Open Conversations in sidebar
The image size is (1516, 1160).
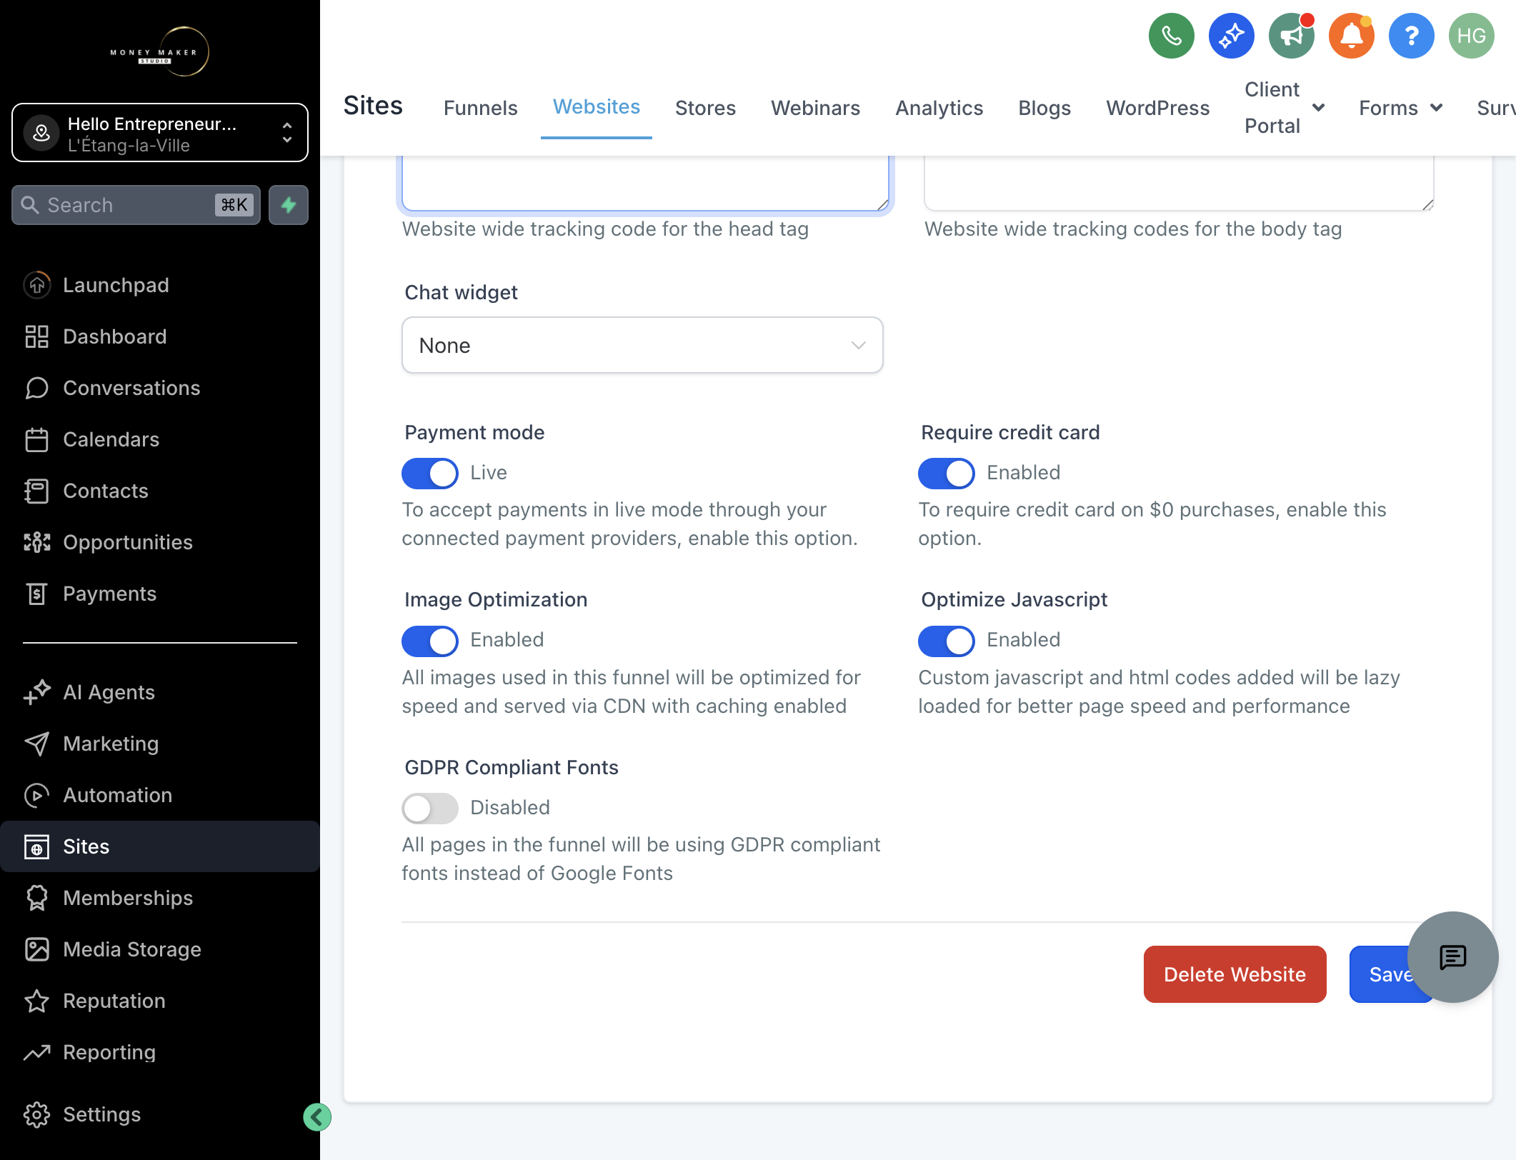pos(160,388)
